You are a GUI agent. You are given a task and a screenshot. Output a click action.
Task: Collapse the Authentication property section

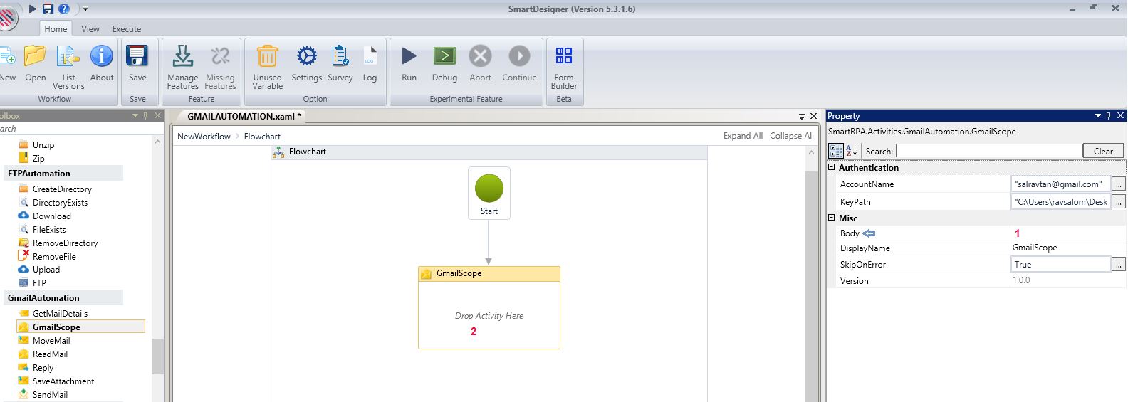click(x=831, y=168)
